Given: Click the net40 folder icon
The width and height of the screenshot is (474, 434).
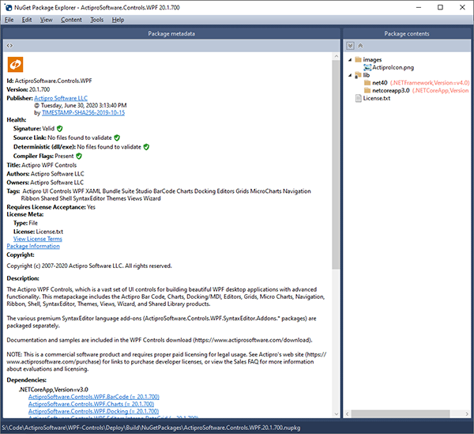Looking at the screenshot, I should 367,82.
